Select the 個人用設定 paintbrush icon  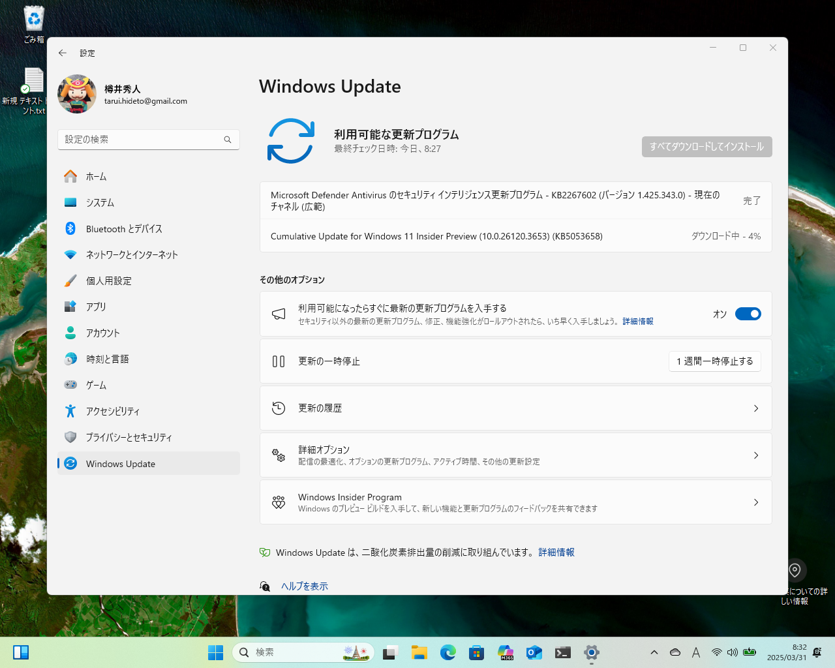[70, 281]
